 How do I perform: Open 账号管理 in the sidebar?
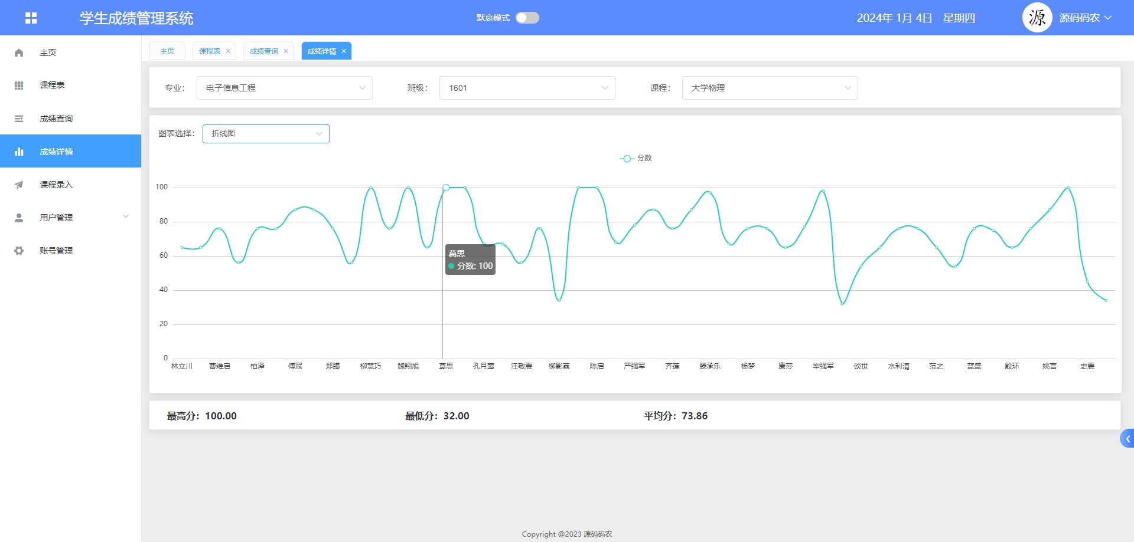pos(70,251)
